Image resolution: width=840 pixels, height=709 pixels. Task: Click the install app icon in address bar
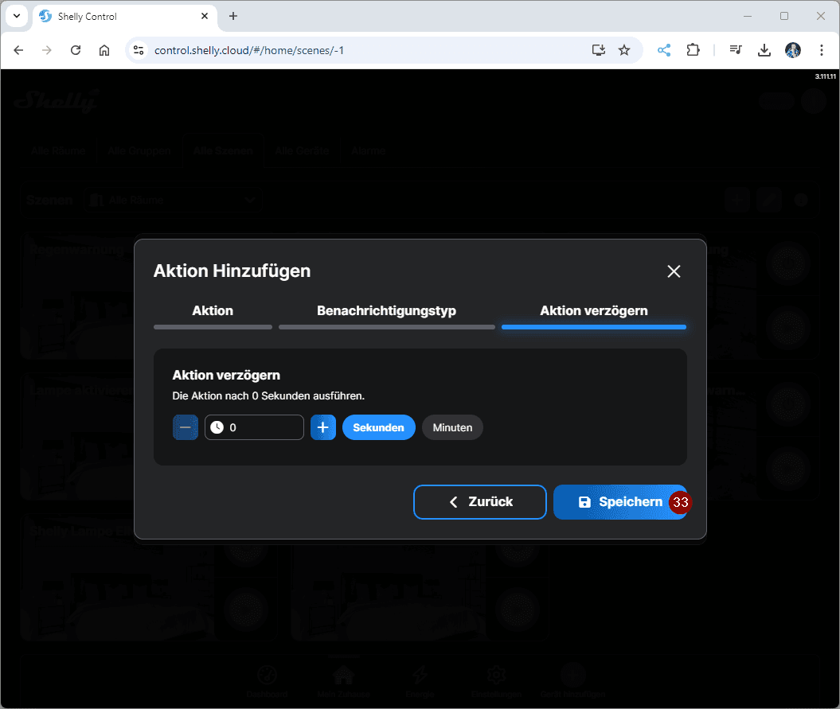(x=599, y=50)
